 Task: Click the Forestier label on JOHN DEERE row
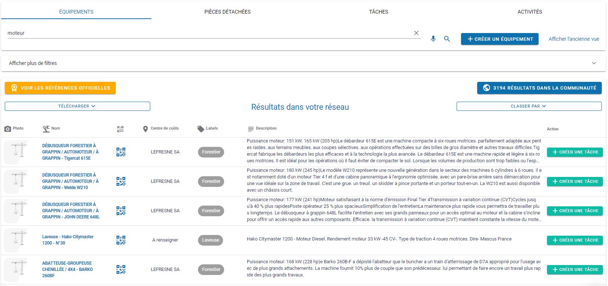click(211, 211)
